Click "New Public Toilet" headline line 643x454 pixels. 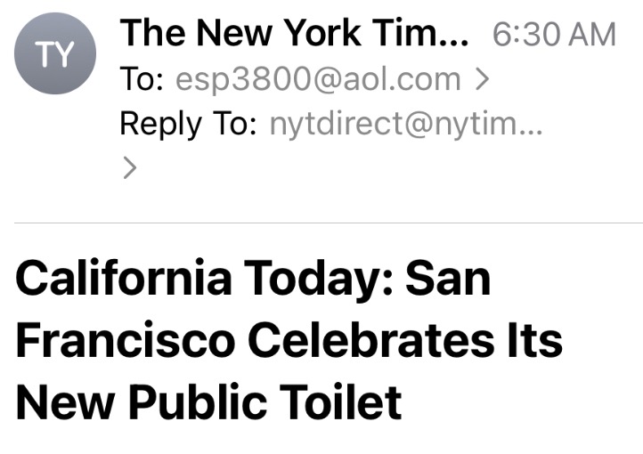pyautogui.click(x=208, y=402)
